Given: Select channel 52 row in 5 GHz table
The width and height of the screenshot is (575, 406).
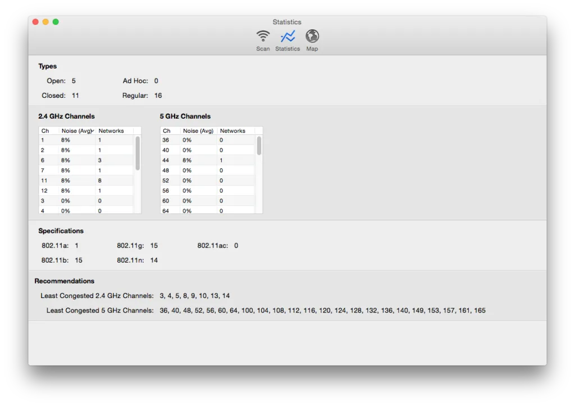Looking at the screenshot, I should [x=205, y=180].
